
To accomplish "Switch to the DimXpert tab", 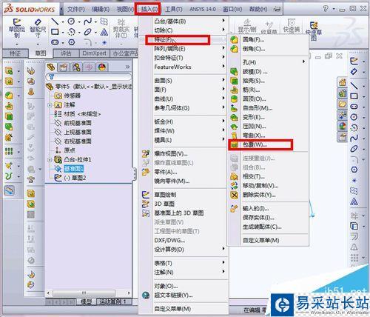I will pyautogui.click(x=94, y=53).
